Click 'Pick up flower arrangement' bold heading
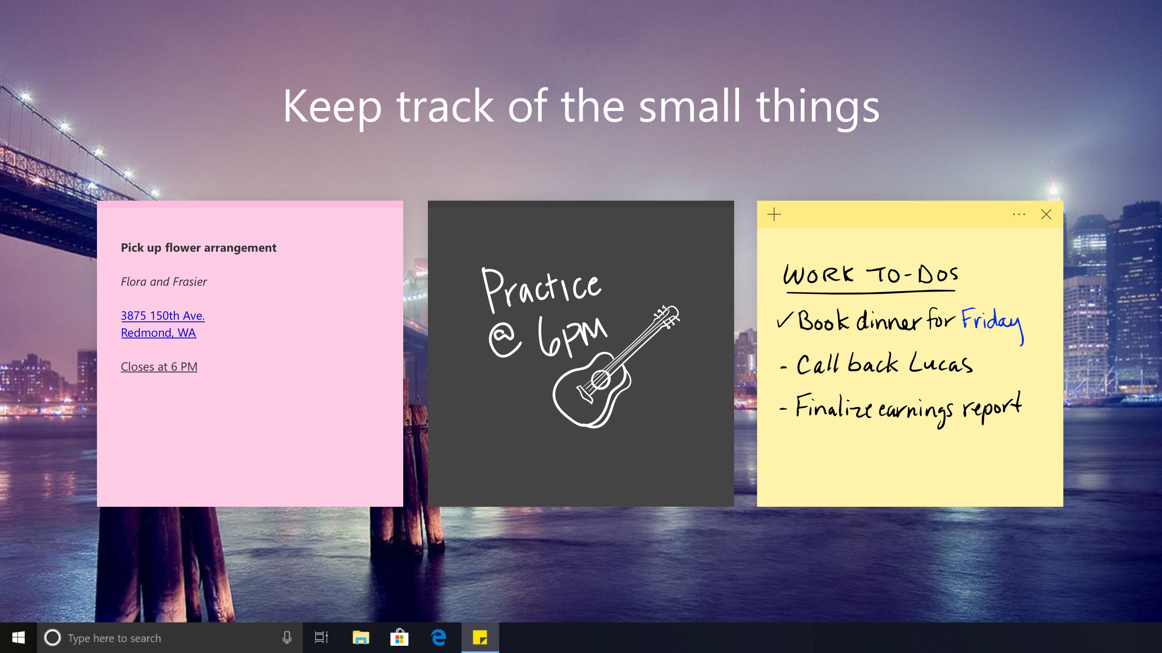This screenshot has width=1162, height=653. (x=199, y=247)
